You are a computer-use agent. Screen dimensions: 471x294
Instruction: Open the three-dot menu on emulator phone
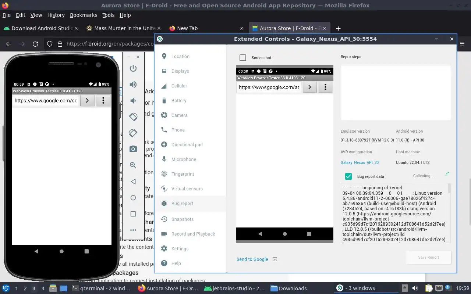click(103, 101)
